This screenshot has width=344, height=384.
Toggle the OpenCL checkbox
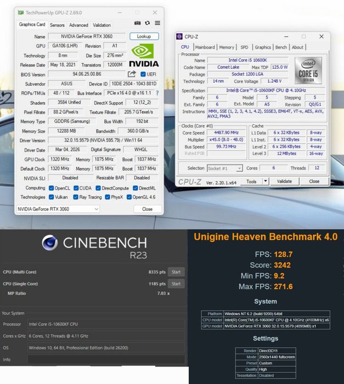coord(51,188)
